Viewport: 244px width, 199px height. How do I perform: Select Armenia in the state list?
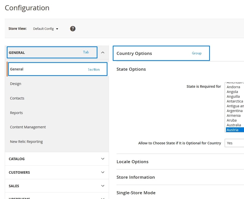(x=235, y=116)
